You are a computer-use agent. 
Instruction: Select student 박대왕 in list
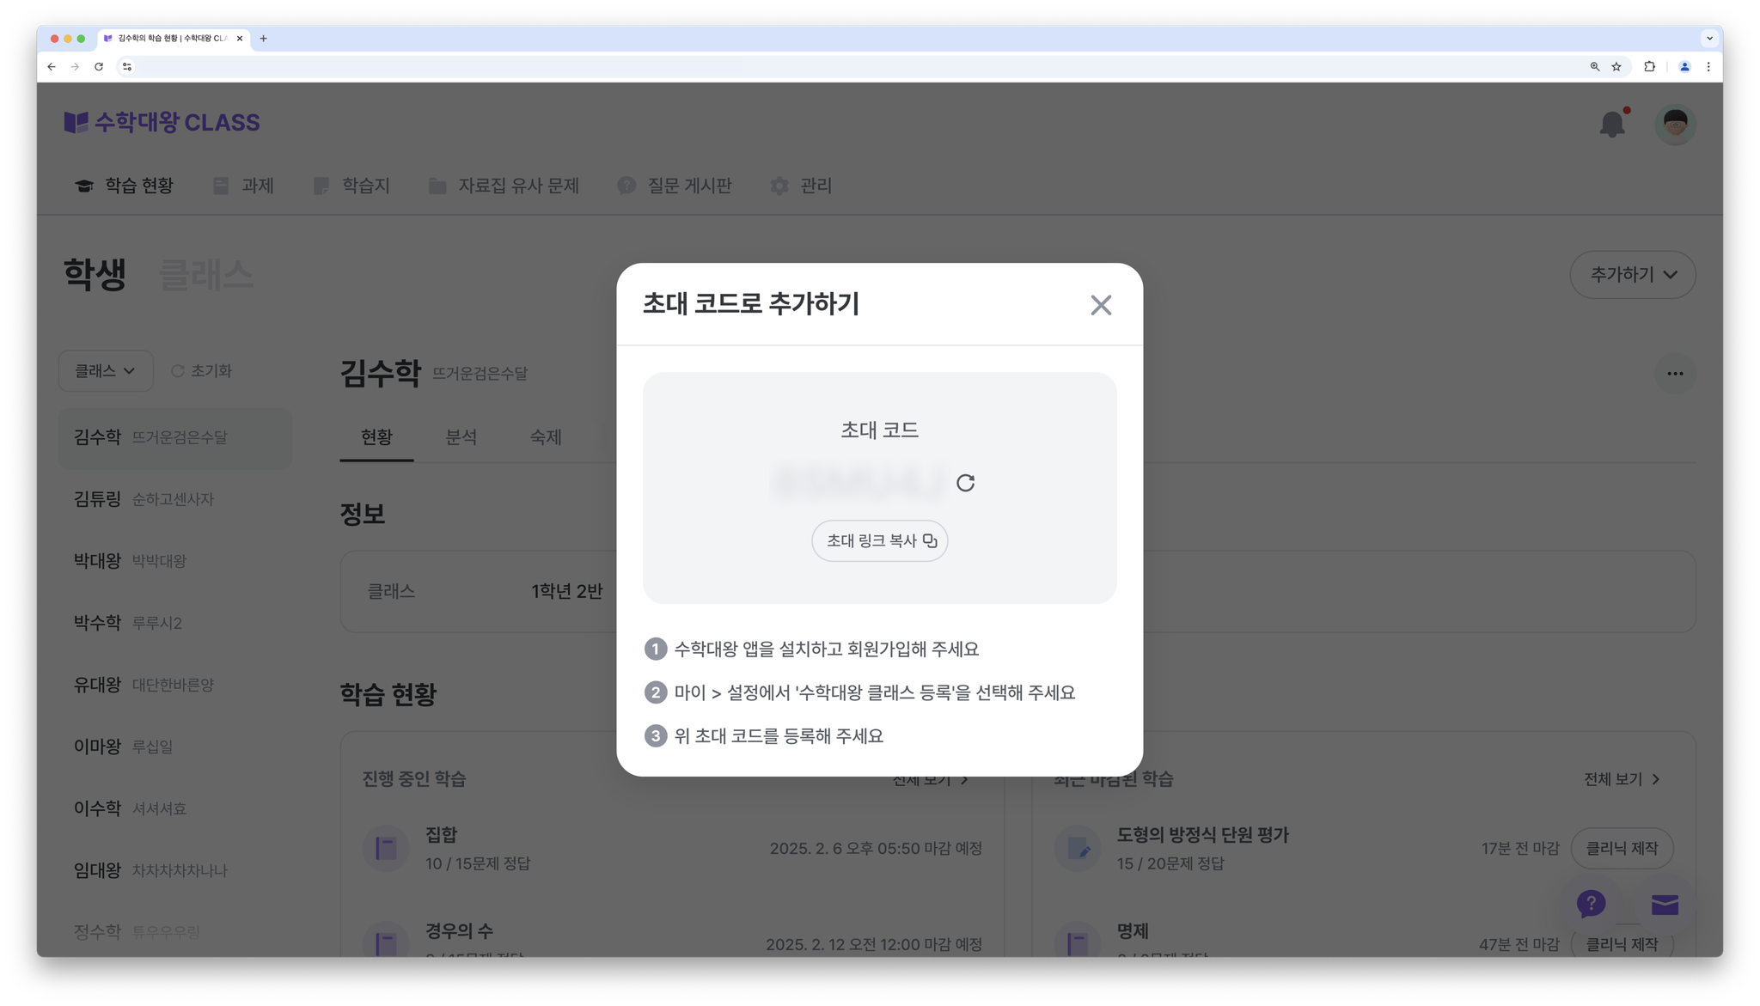175,561
